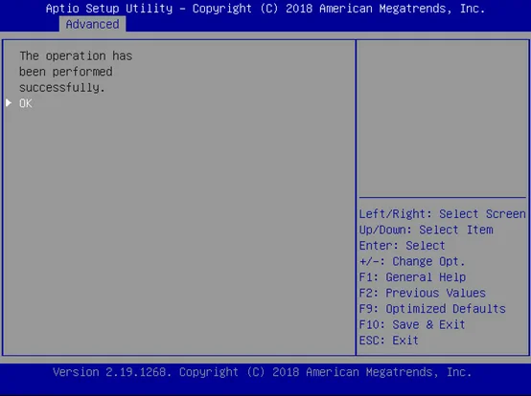Click the F2: Previous Values line
The height and width of the screenshot is (396, 531).
(423, 293)
